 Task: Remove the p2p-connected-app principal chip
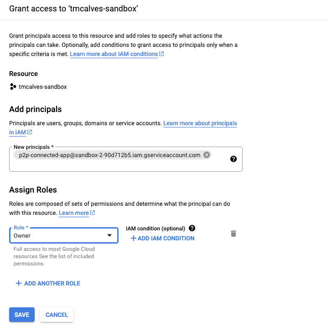207,155
